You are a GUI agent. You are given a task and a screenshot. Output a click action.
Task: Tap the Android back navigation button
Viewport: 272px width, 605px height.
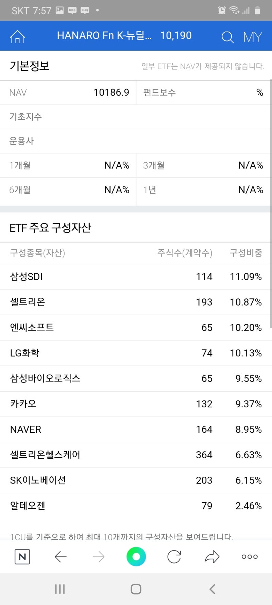[212, 589]
